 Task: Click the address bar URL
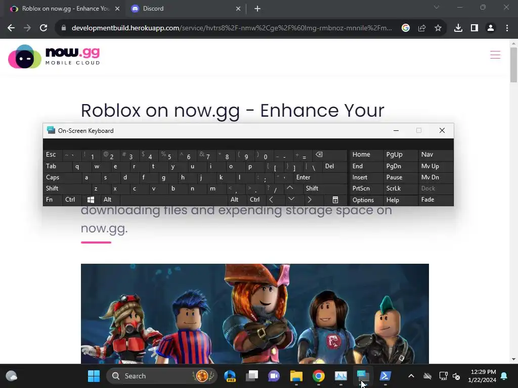click(x=232, y=28)
